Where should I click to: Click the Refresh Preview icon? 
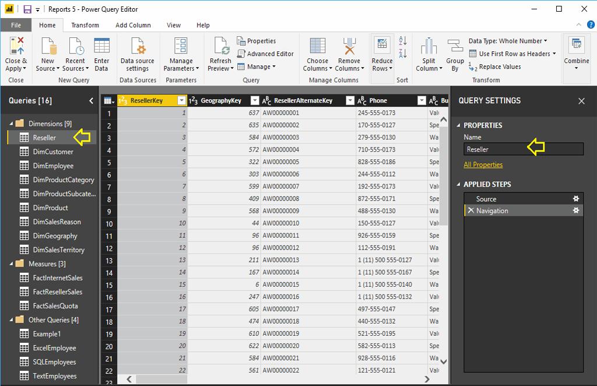coord(220,47)
